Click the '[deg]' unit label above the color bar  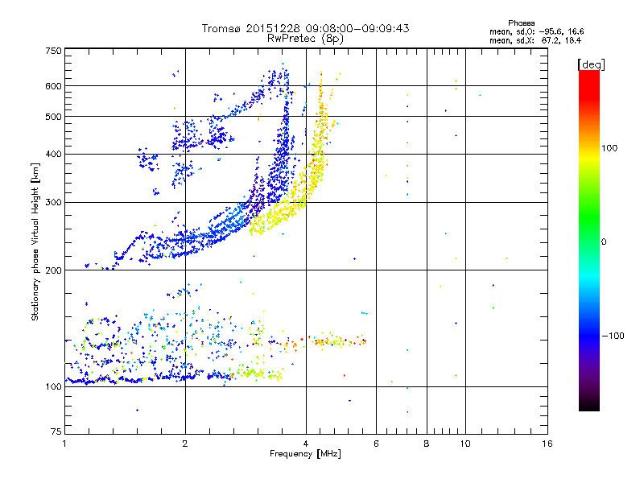[591, 64]
